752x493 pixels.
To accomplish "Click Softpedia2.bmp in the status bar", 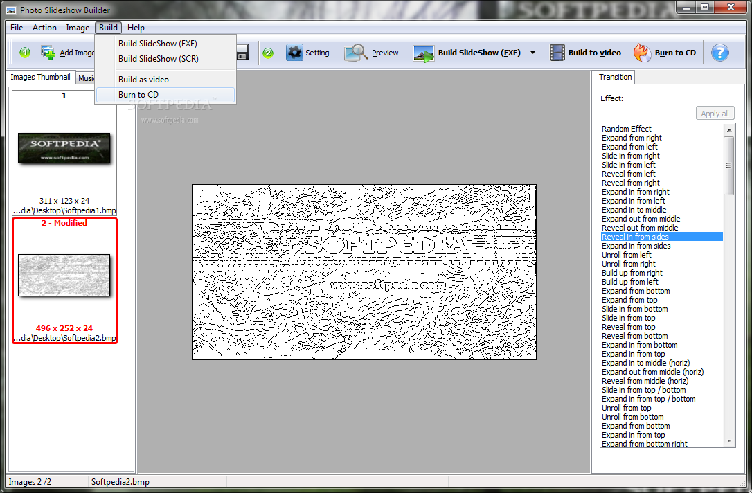I will (120, 482).
